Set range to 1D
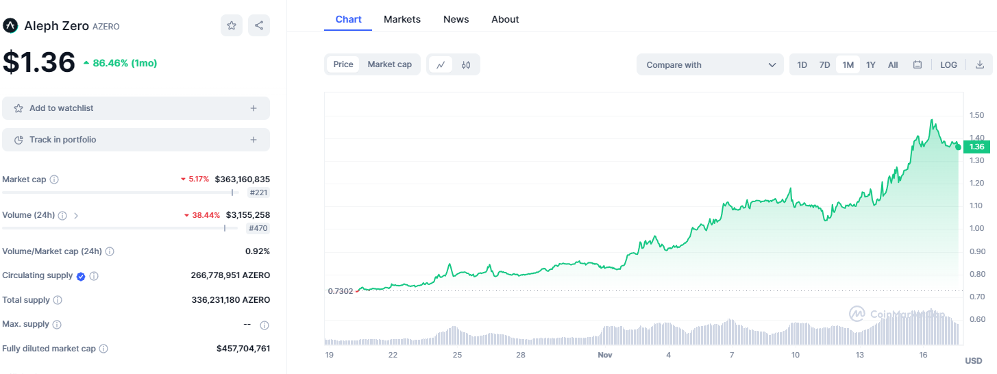Image resolution: width=997 pixels, height=374 pixels. click(x=802, y=65)
